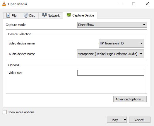Expand the Audio device name dropdown
The height and width of the screenshot is (126, 154).
pos(110,54)
